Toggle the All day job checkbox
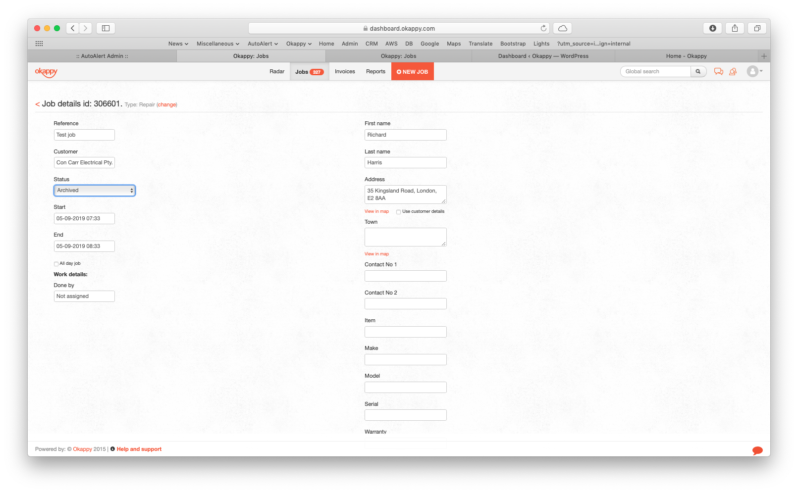The width and height of the screenshot is (798, 493). pyautogui.click(x=56, y=264)
